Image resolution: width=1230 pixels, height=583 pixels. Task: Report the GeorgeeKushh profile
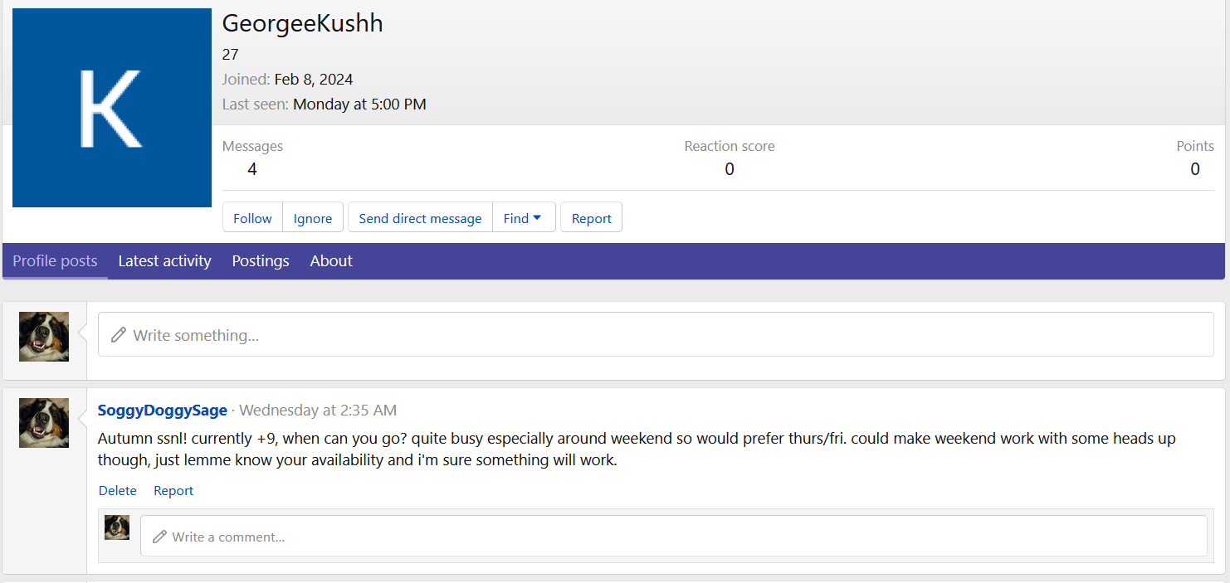(x=591, y=218)
